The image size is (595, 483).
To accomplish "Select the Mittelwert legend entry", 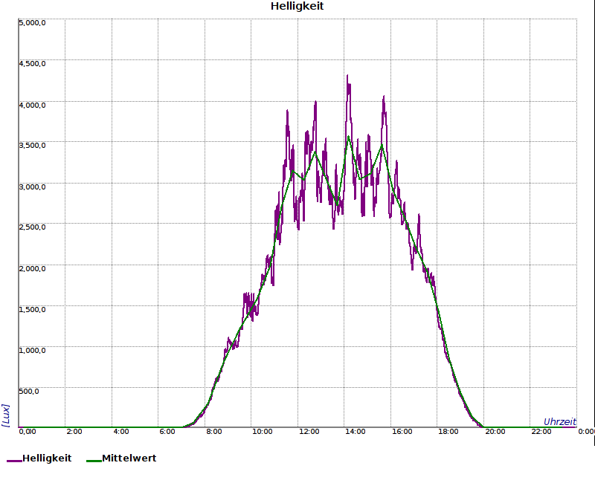I will tap(121, 458).
